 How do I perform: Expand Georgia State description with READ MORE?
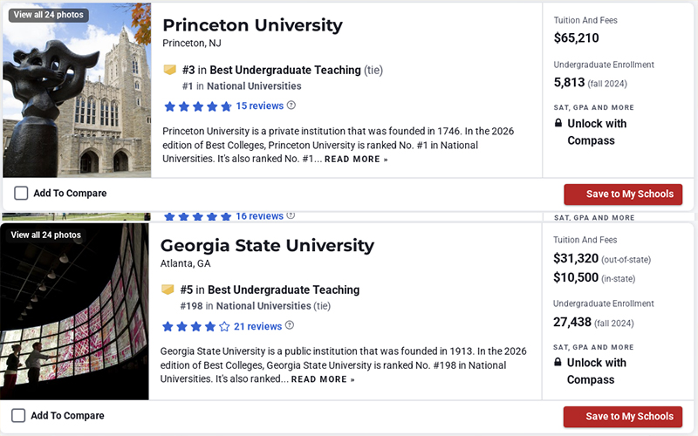coord(323,380)
